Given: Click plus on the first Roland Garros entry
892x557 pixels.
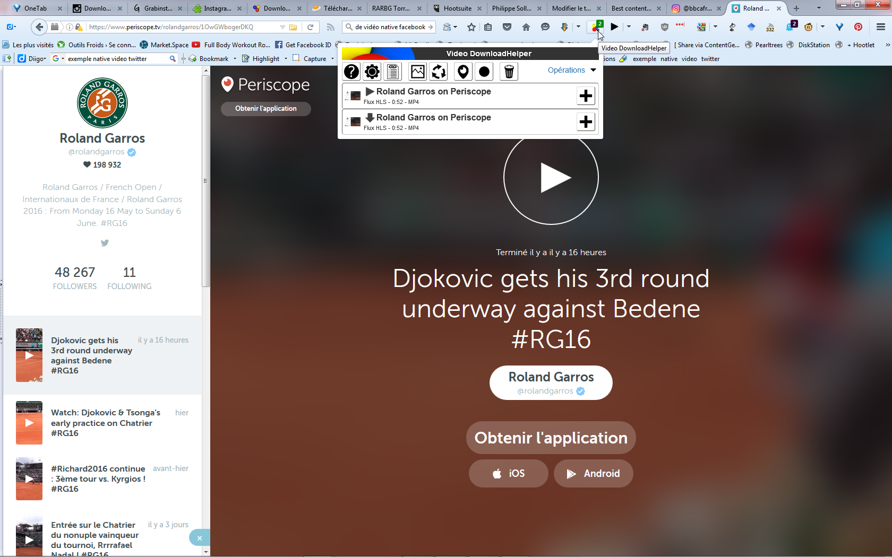Looking at the screenshot, I should pyautogui.click(x=586, y=96).
